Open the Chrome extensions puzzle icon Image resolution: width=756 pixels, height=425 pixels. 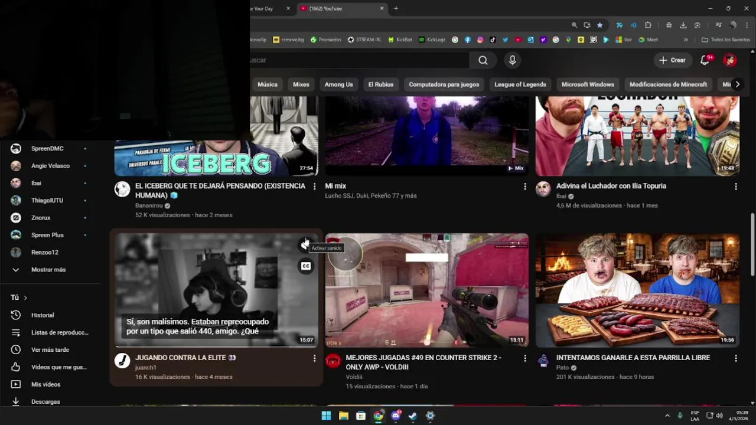[x=648, y=25]
